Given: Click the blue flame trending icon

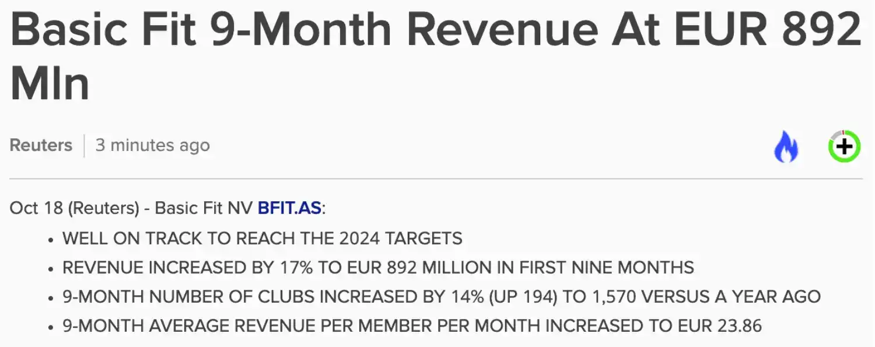Looking at the screenshot, I should (786, 147).
